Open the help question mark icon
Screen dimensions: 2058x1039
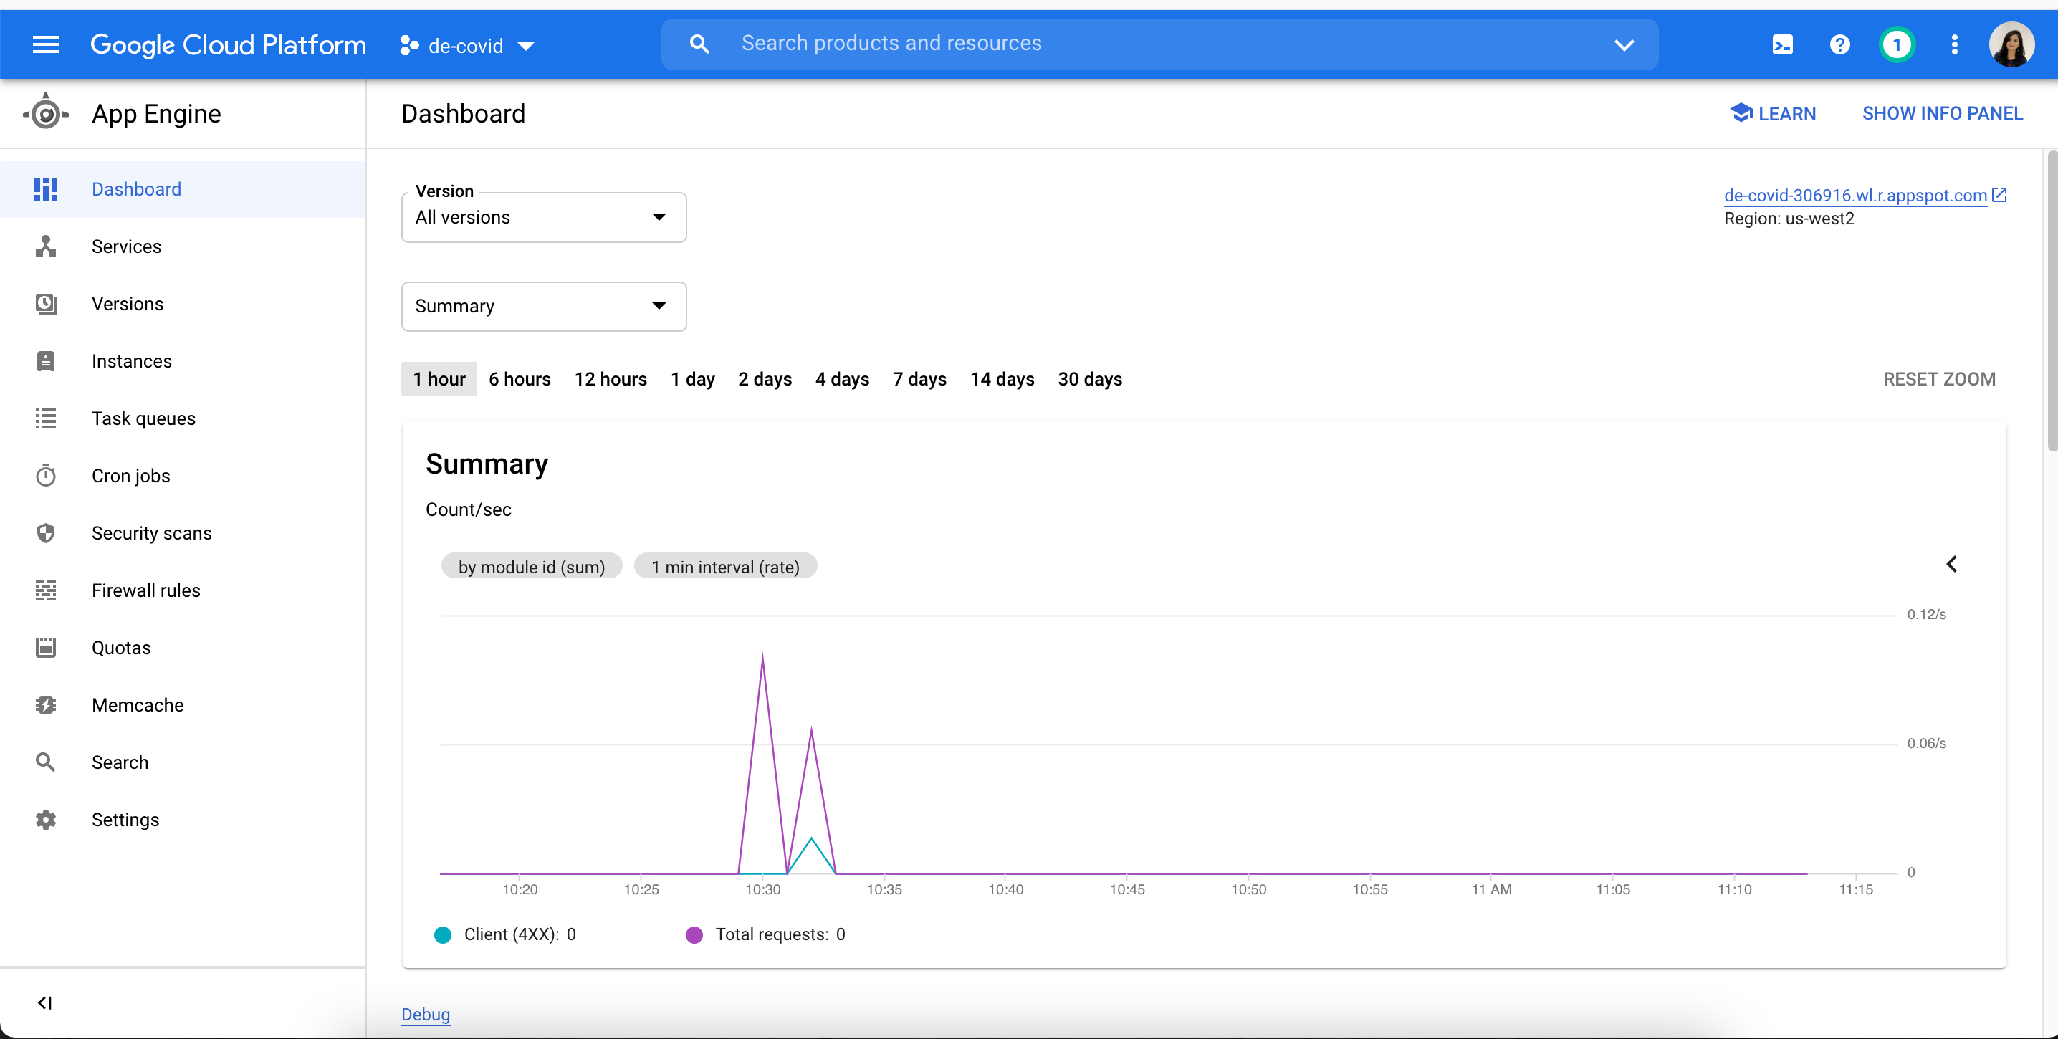[x=1839, y=44]
